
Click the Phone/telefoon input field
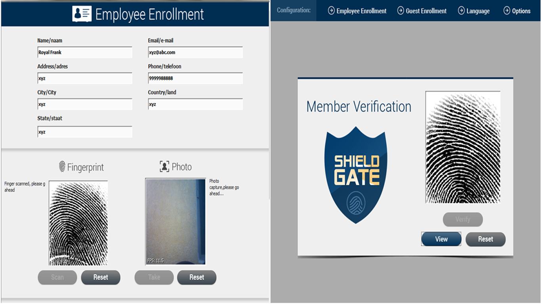tap(195, 78)
